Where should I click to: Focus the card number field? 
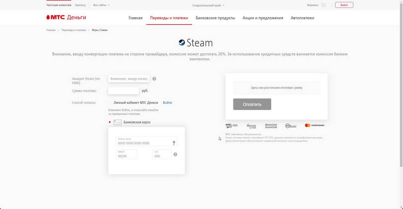147,142
